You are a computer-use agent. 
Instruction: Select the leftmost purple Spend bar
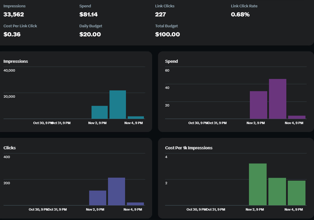(x=258, y=105)
